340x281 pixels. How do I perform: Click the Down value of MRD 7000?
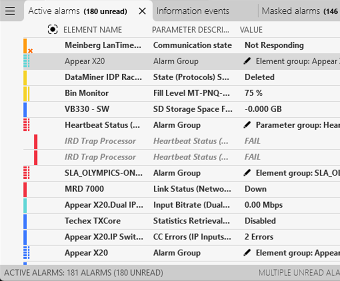click(256, 189)
